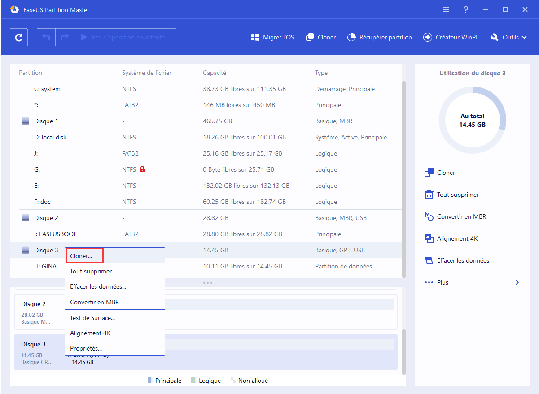Click the Disque 1 drive icon
Viewport: 539px width, 394px height.
(26, 121)
